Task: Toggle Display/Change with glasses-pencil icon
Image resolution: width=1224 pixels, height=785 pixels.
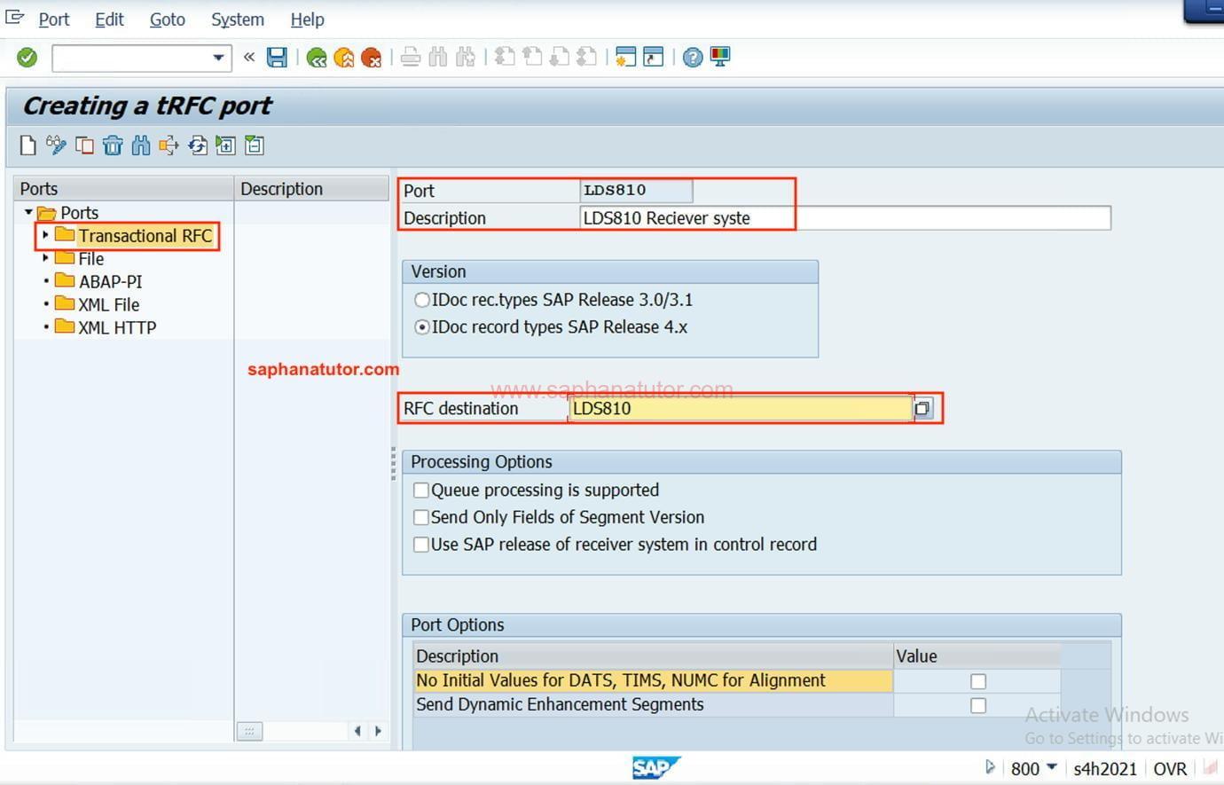Action: [x=56, y=145]
